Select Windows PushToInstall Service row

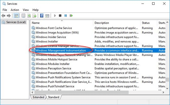98,86
